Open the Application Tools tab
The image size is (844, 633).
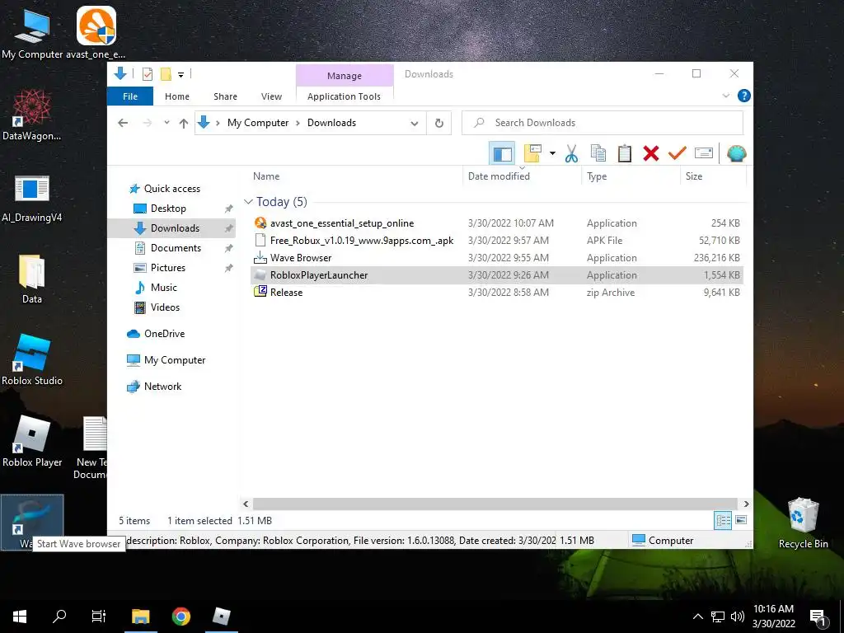[344, 96]
